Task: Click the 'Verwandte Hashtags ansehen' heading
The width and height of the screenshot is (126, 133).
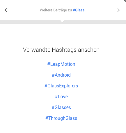Action: (x=61, y=50)
